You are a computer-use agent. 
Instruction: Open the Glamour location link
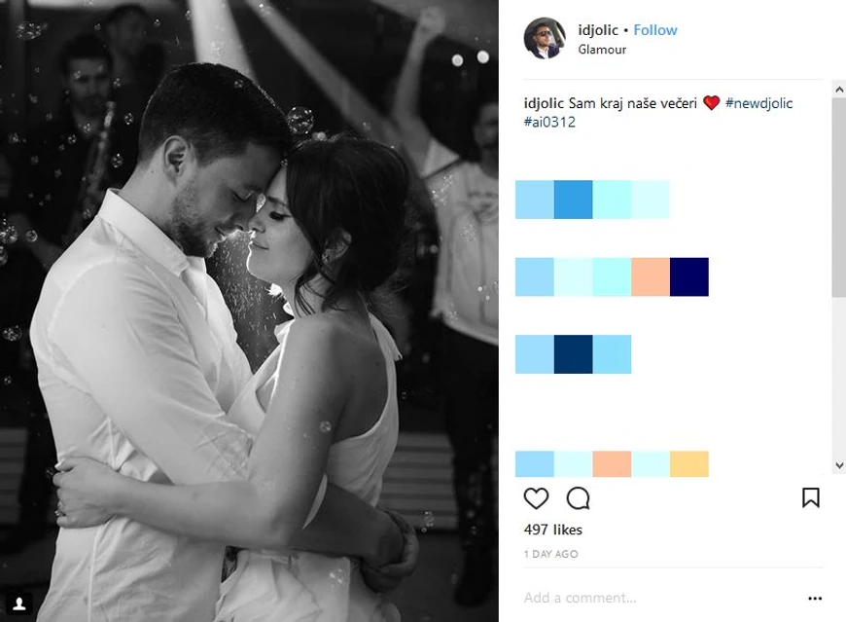pos(602,50)
